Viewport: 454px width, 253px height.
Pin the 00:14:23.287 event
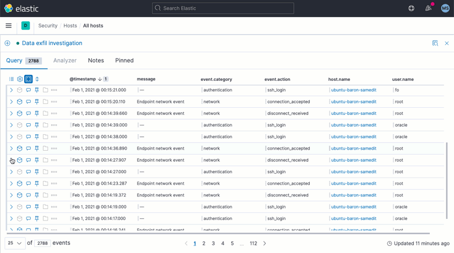(x=37, y=183)
